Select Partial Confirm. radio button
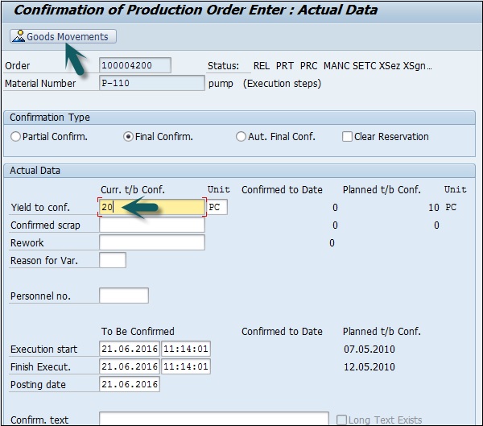This screenshot has height=426, width=483. 16,137
